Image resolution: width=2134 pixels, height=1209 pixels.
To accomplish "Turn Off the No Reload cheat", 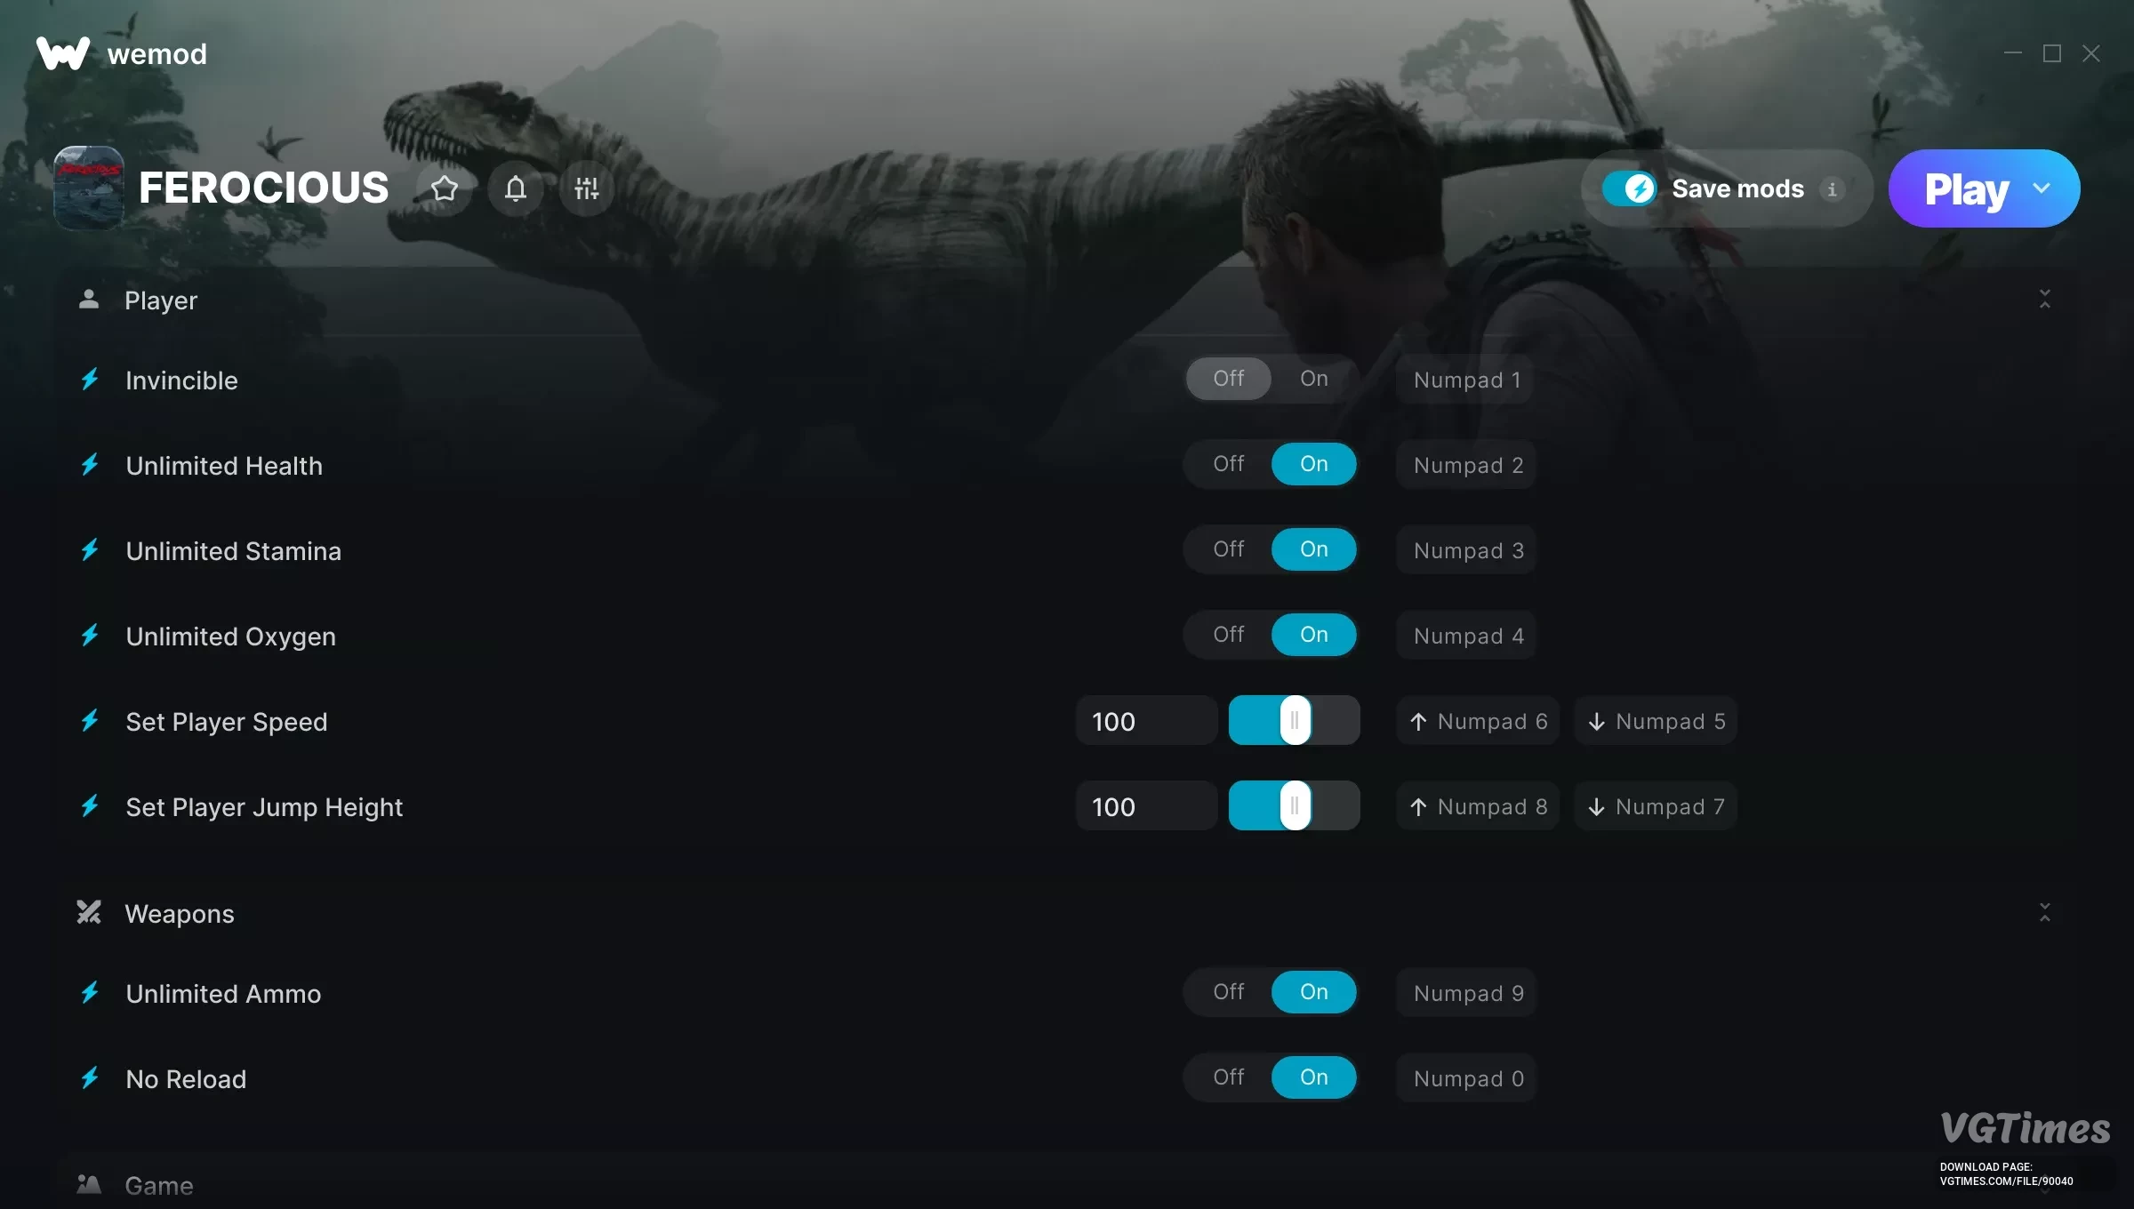I will tap(1228, 1077).
